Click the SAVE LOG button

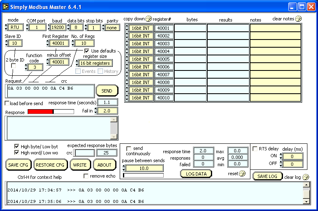pyautogui.click(x=267, y=176)
